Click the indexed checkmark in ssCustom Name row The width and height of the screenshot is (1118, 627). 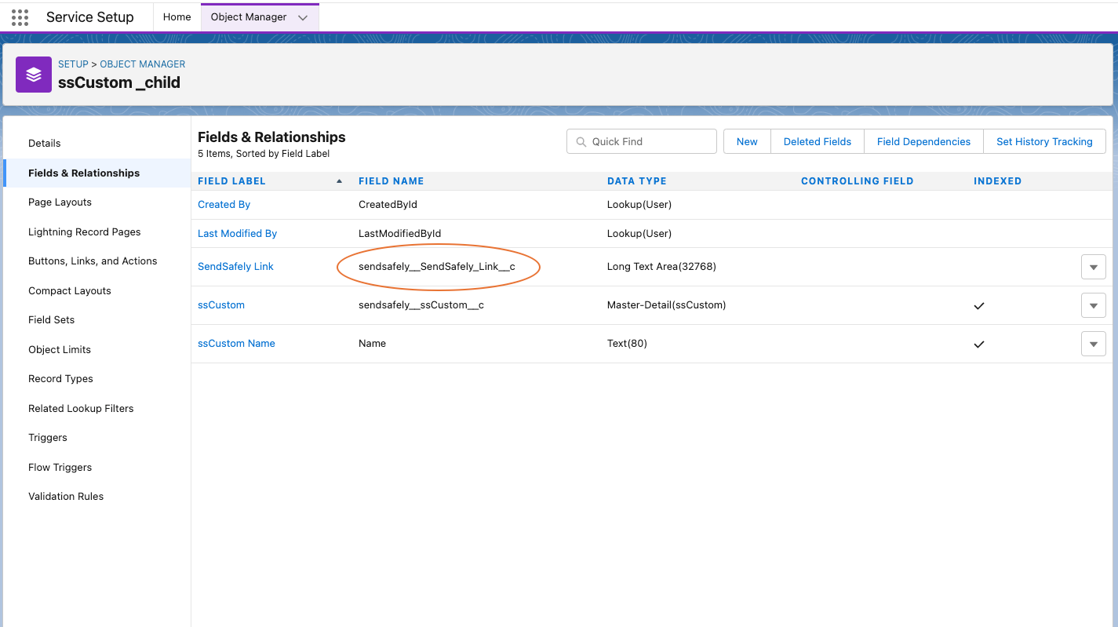pyautogui.click(x=978, y=344)
